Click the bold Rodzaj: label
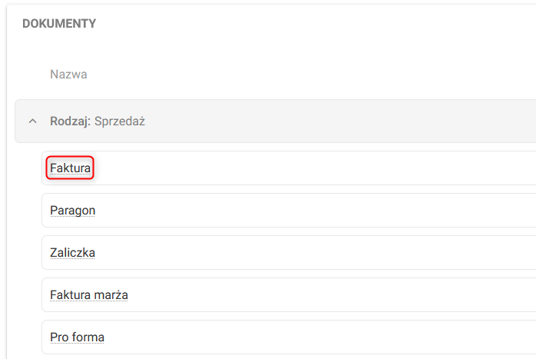Viewport: 536px width, 359px height. (x=70, y=121)
